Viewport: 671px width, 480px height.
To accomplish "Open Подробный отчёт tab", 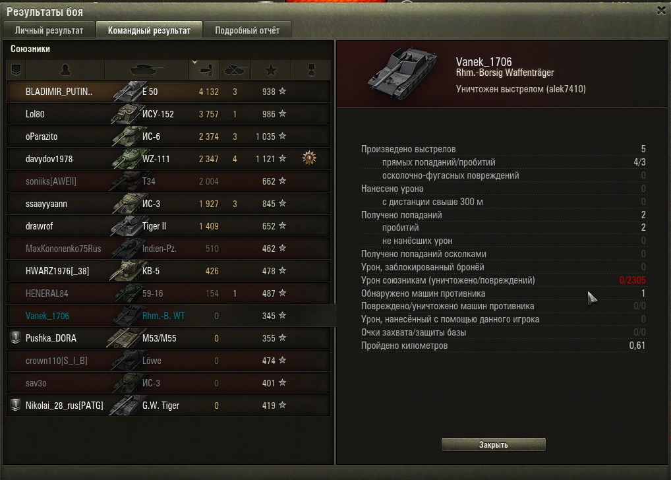I will coord(247,30).
